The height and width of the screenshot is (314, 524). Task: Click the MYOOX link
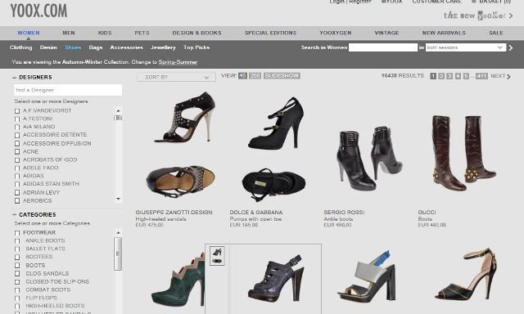coord(391,2)
